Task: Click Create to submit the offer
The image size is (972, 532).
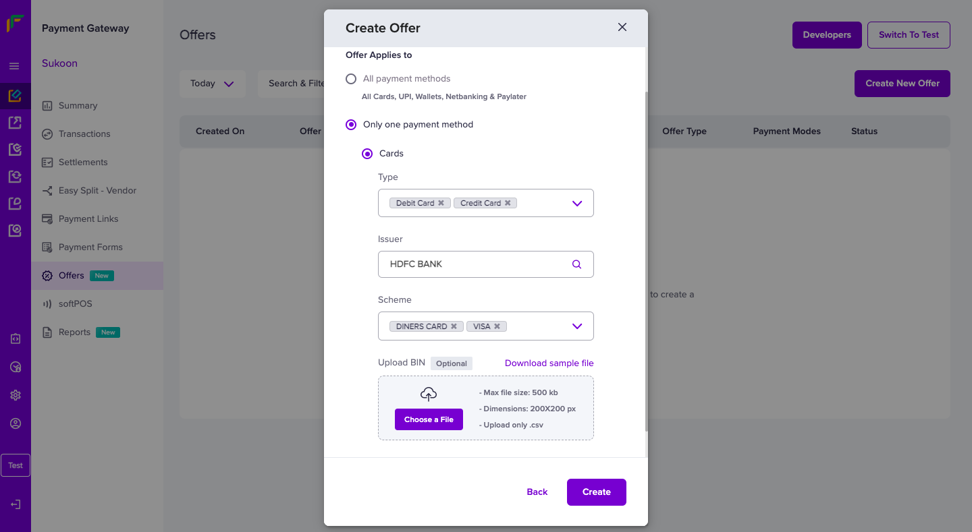Action: point(596,492)
